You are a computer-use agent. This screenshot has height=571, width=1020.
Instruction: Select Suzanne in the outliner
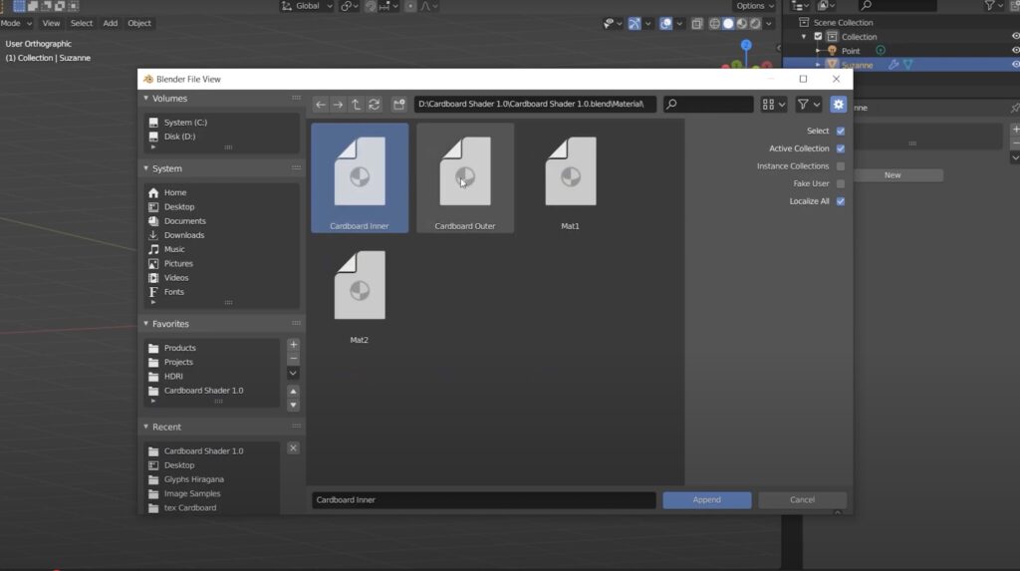pos(857,65)
